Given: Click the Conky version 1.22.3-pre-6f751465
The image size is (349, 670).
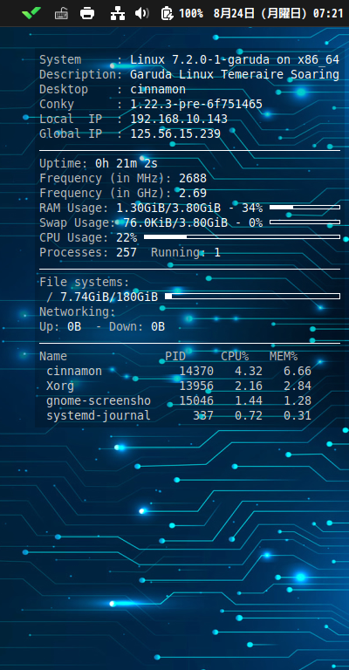Looking at the screenshot, I should click(196, 105).
